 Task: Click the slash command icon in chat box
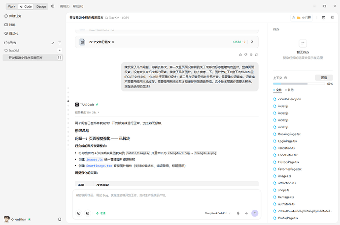click(x=79, y=213)
